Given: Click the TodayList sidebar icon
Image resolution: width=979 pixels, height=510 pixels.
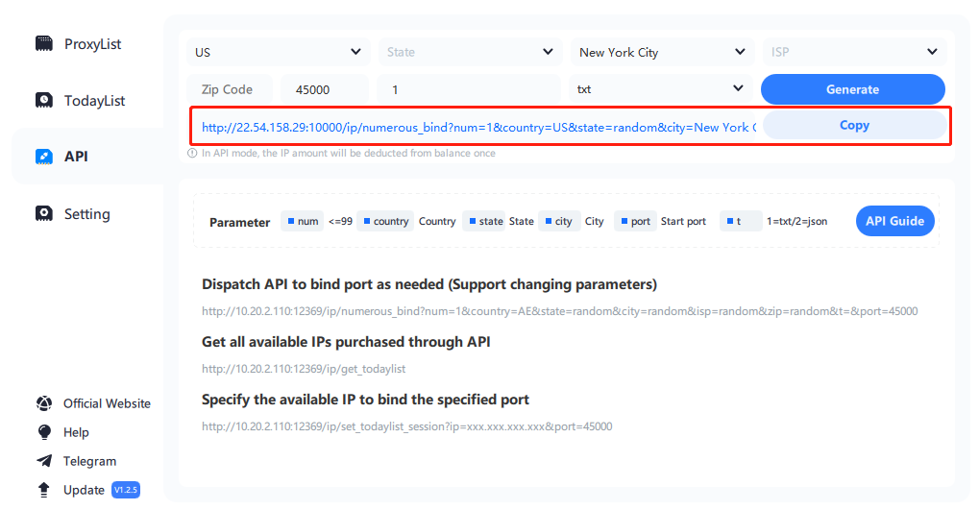Looking at the screenshot, I should [44, 101].
